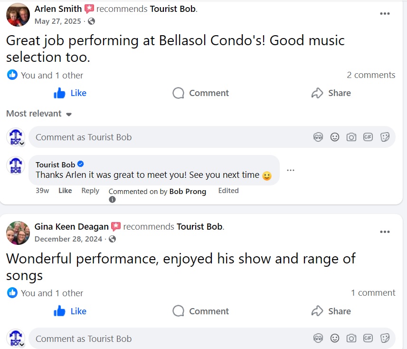Share Arlen Smith's recommendation post

tap(331, 93)
